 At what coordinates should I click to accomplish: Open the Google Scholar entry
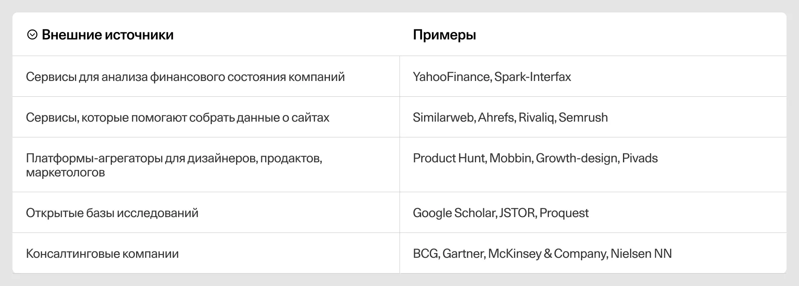(454, 213)
